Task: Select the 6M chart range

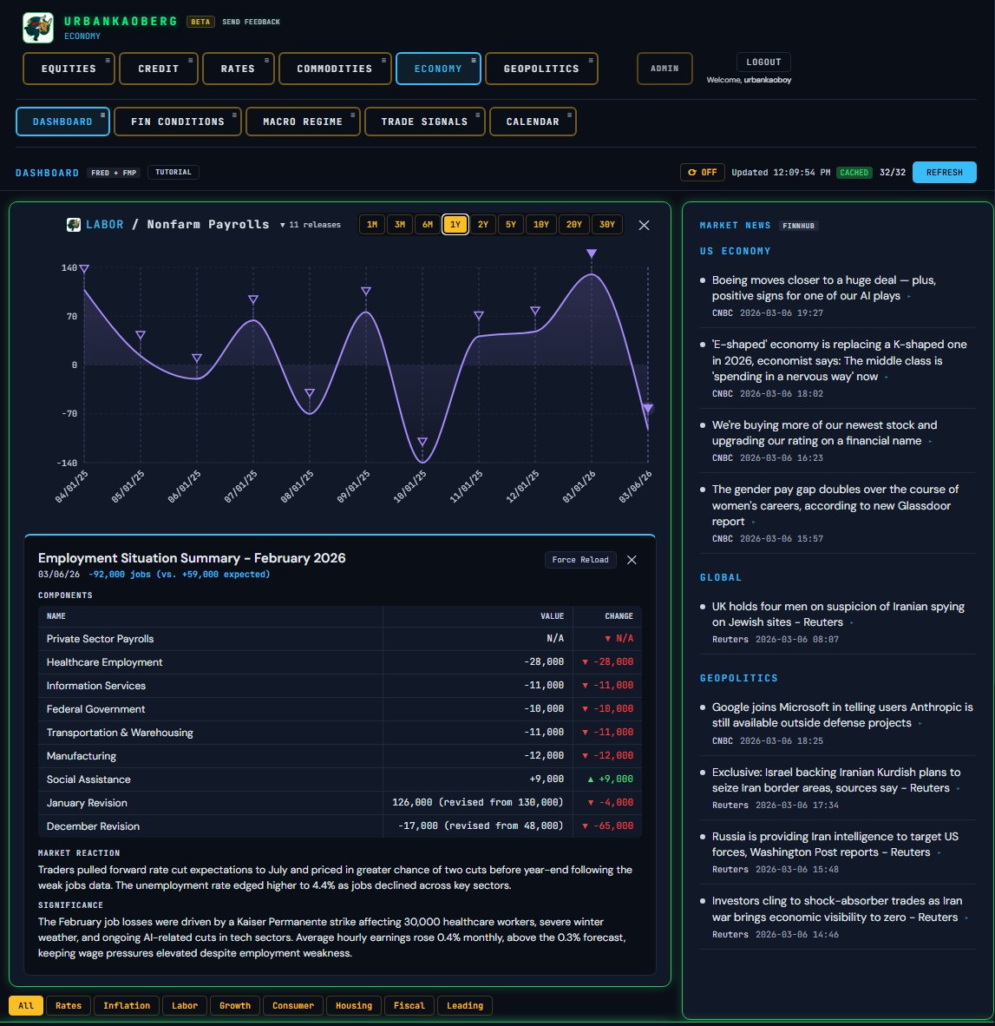Action: point(428,225)
